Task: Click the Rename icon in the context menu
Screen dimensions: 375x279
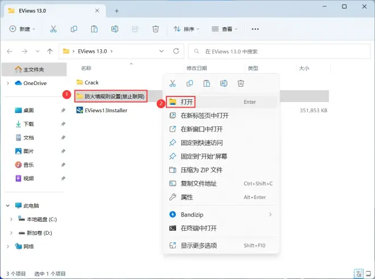Action: click(224, 83)
